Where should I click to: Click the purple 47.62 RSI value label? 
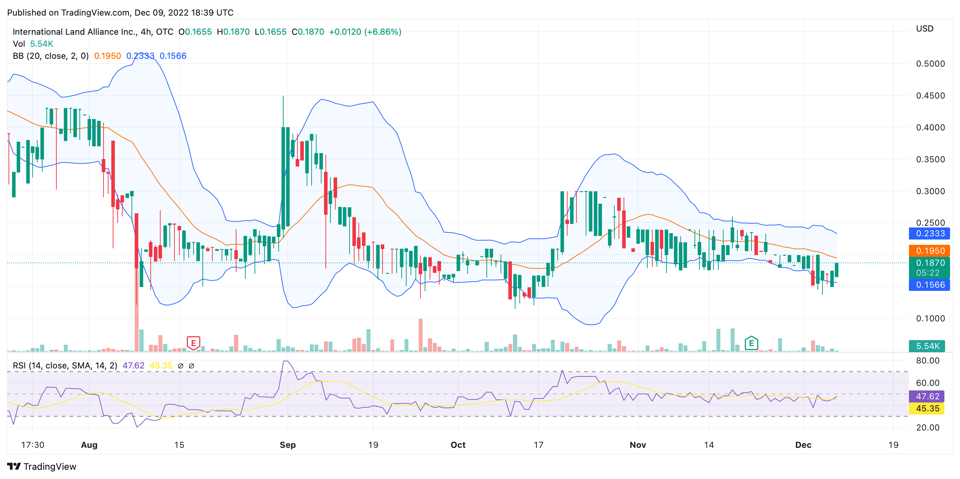click(927, 396)
